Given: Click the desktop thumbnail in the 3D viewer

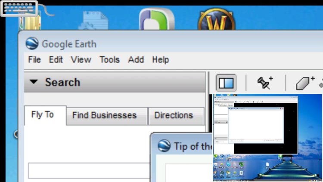Looking at the screenshot, I should coord(267,137).
